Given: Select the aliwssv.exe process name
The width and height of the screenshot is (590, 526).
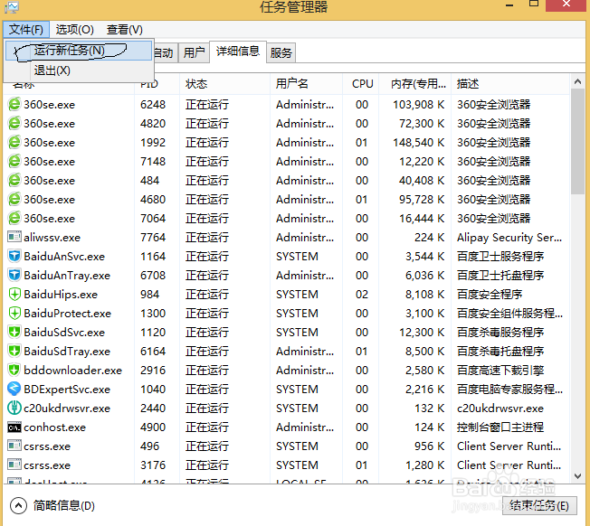Looking at the screenshot, I should click(x=52, y=238).
